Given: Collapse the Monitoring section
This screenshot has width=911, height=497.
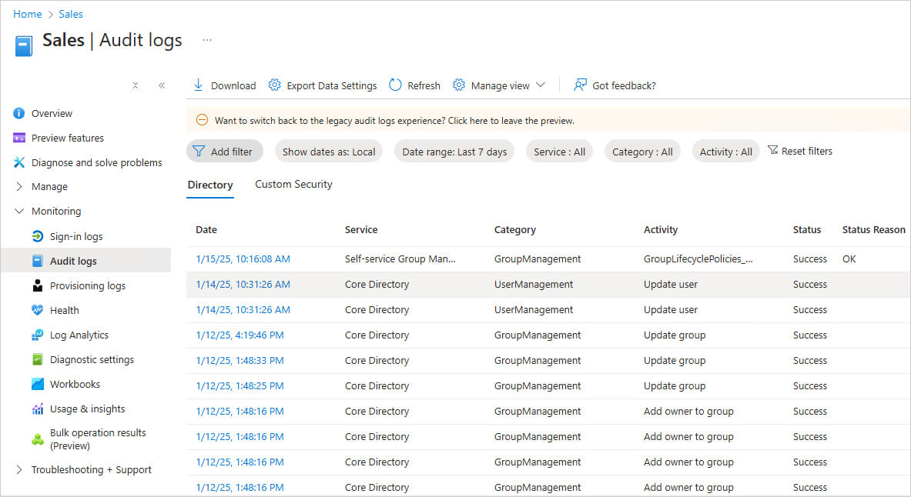Looking at the screenshot, I should (19, 211).
